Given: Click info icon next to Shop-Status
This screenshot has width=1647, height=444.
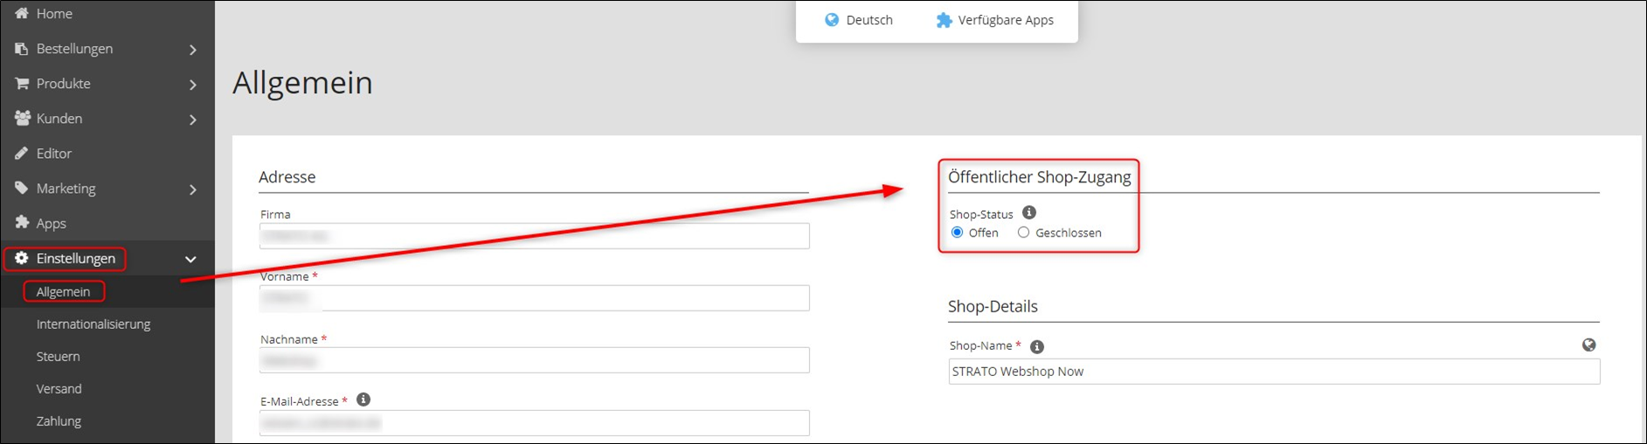Looking at the screenshot, I should click(1029, 213).
